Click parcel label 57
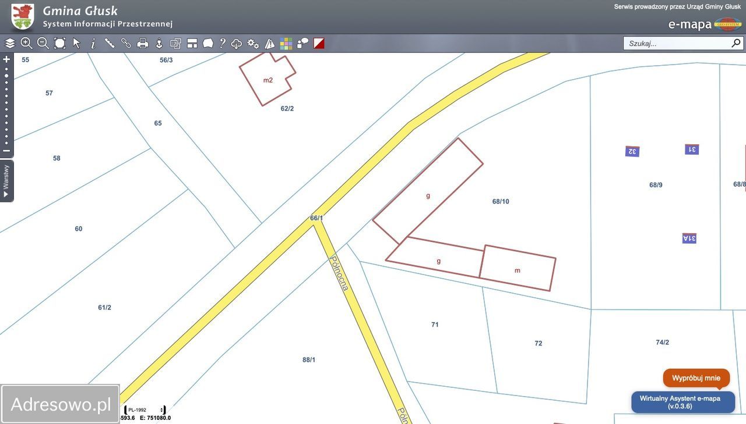 coord(49,93)
